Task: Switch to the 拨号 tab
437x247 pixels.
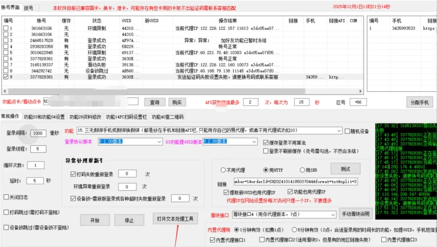Action: point(29,6)
